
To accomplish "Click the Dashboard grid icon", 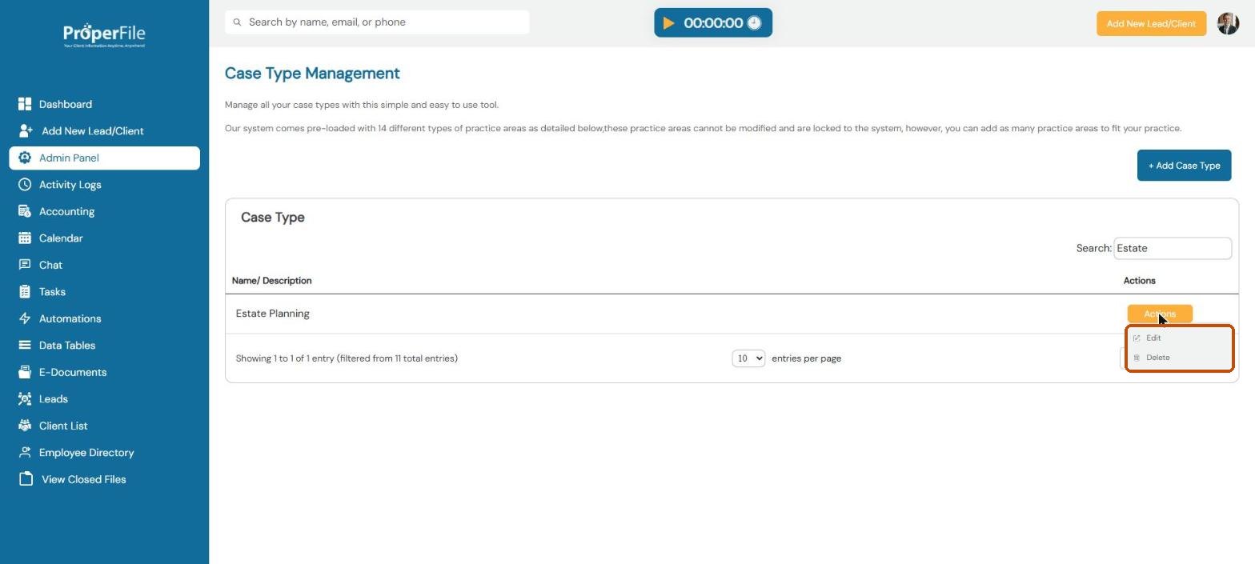I will (25, 104).
